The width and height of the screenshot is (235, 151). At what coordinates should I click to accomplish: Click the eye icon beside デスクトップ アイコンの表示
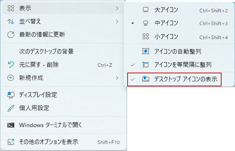pyautogui.click(x=146, y=79)
